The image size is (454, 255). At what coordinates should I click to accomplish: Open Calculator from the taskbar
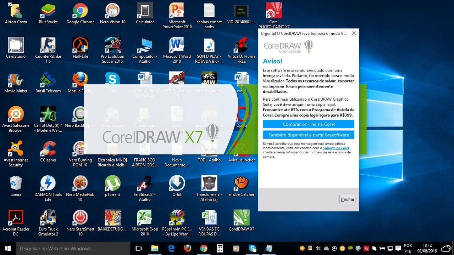click(x=220, y=248)
